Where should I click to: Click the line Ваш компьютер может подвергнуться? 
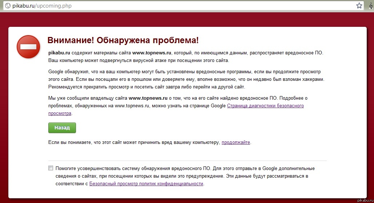tap(138, 61)
